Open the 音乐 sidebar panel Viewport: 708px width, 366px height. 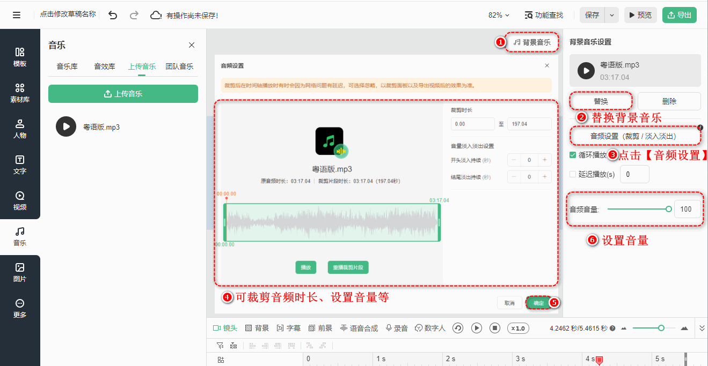click(20, 236)
